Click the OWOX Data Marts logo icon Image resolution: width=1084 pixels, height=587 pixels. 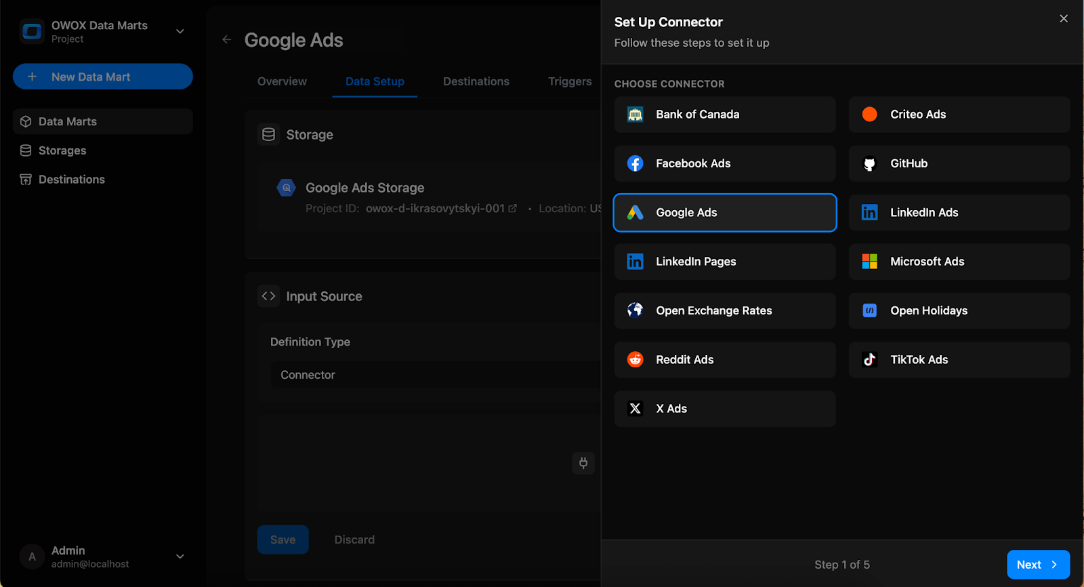(32, 31)
